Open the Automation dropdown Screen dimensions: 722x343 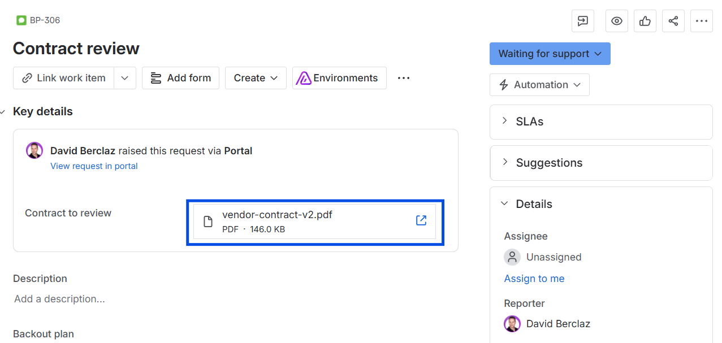[x=539, y=85]
